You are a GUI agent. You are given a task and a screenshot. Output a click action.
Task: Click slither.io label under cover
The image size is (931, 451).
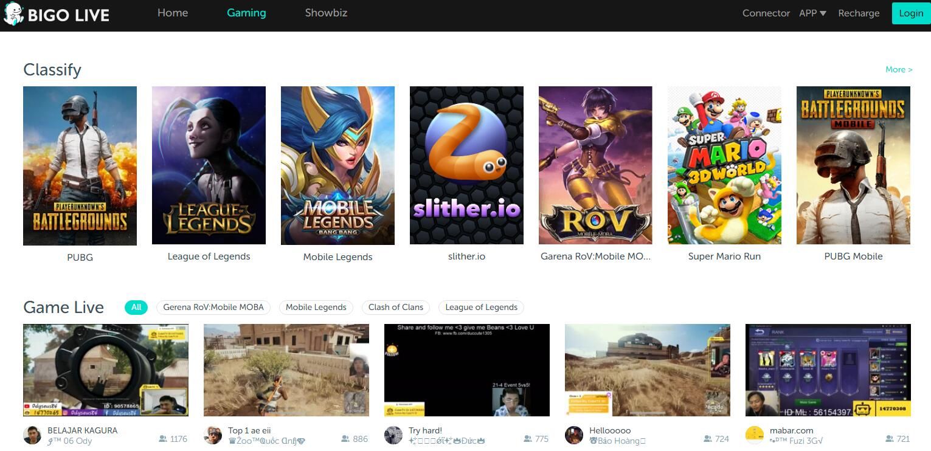tap(466, 256)
